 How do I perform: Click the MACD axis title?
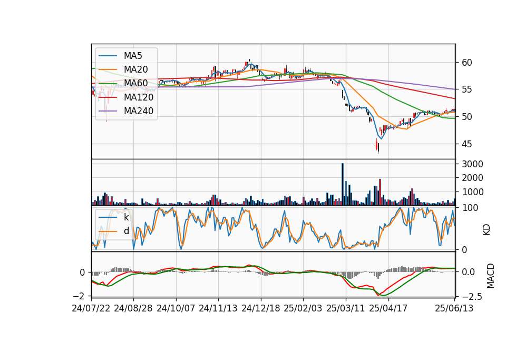[x=490, y=276]
